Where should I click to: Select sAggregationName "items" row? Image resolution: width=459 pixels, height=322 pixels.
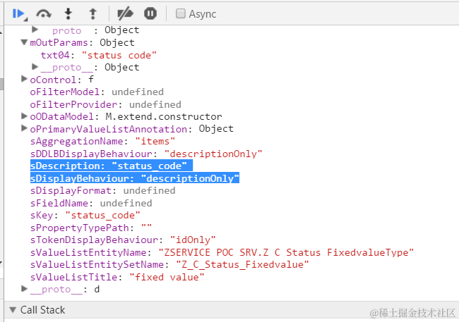pos(102,142)
